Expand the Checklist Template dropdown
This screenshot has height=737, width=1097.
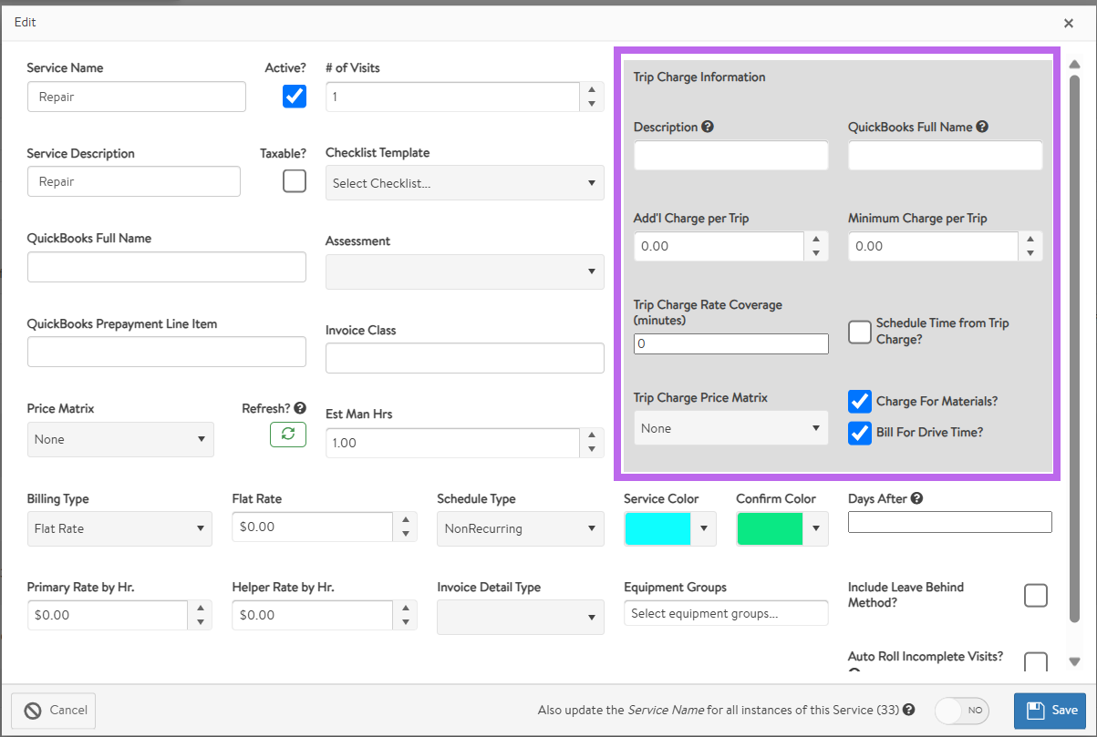[464, 183]
